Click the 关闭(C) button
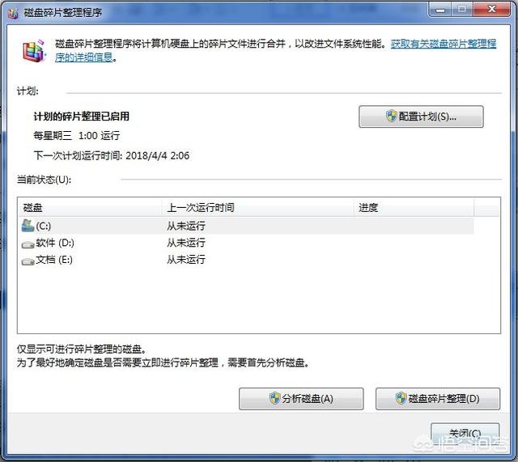Viewport: 518px width, 462px height. point(465,433)
